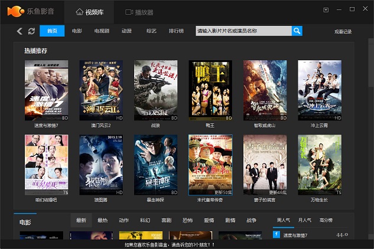Open the 澳门风云2 poster
Image resolution: width=374 pixels, height=249 pixels.
(x=101, y=91)
